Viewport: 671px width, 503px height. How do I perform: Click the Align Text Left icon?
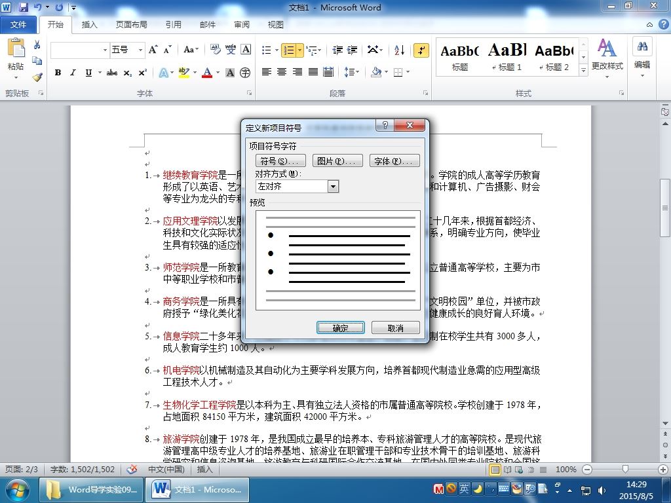click(x=266, y=72)
